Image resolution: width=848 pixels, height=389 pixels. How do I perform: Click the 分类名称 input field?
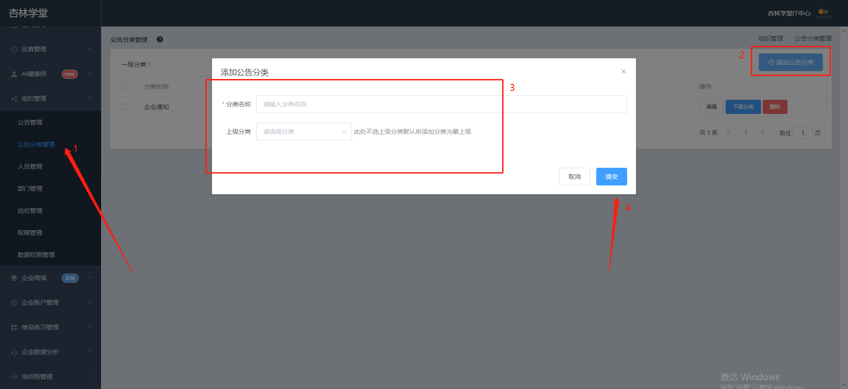click(x=441, y=104)
